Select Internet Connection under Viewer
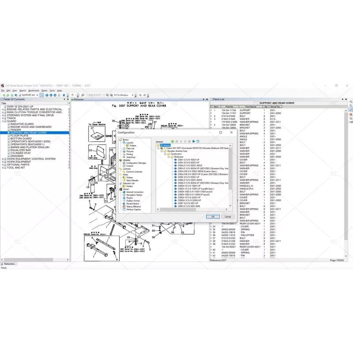Image resolution: width=353 pixels, height=353 pixels. (x=135, y=192)
